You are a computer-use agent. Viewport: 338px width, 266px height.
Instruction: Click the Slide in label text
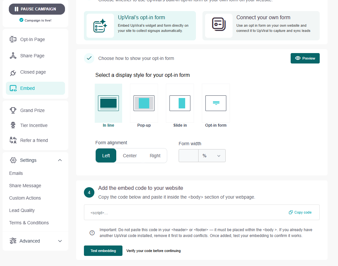point(180,125)
